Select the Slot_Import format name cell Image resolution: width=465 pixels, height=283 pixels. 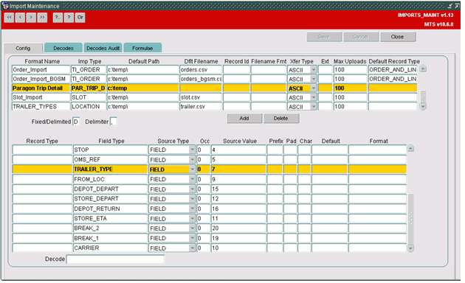click(x=41, y=97)
